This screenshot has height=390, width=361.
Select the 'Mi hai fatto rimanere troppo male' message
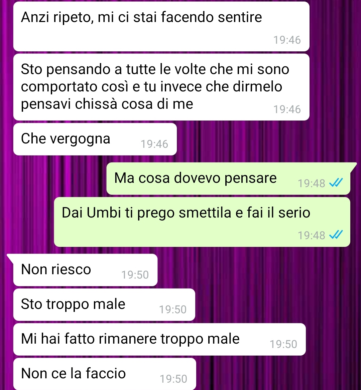(x=159, y=339)
